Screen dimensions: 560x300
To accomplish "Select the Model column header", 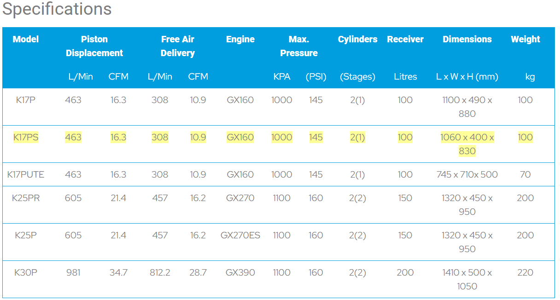I will point(26,39).
